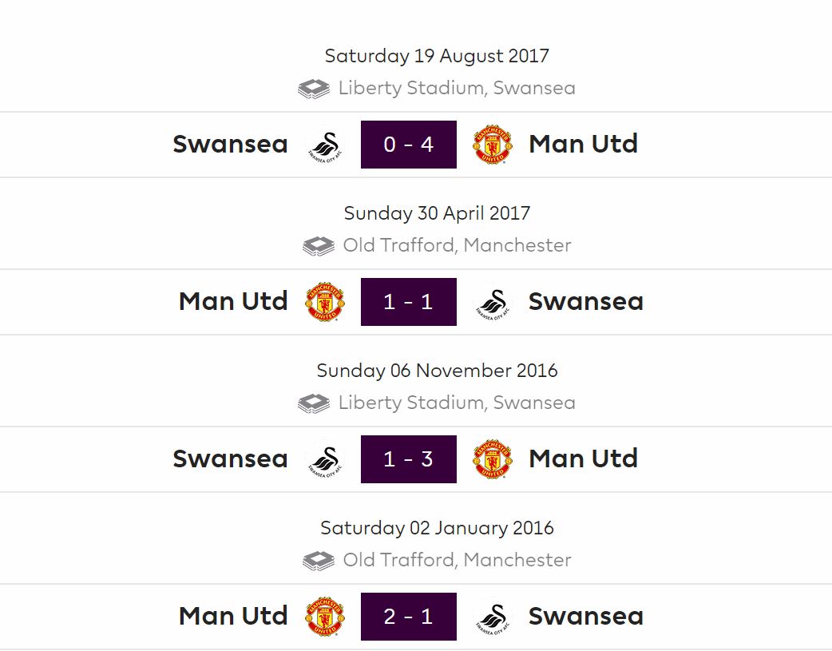Click the Man Utd crest in the 1 - 3 match
This screenshot has height=651, width=832.
(492, 458)
